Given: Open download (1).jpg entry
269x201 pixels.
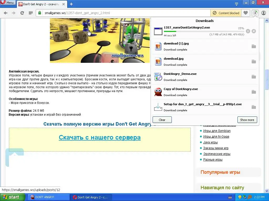Looking at the screenshot, I should click(x=205, y=47).
